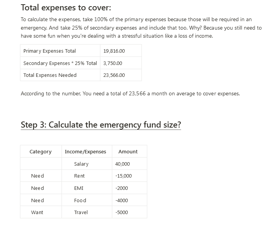
Task: Select the 3,750.00 value cell
Action: pos(121,63)
